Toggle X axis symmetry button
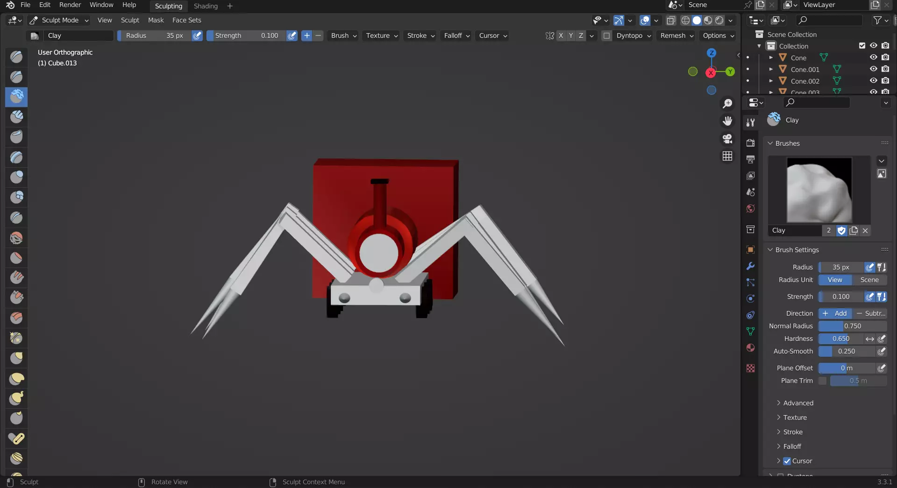This screenshot has height=488, width=897. [561, 36]
